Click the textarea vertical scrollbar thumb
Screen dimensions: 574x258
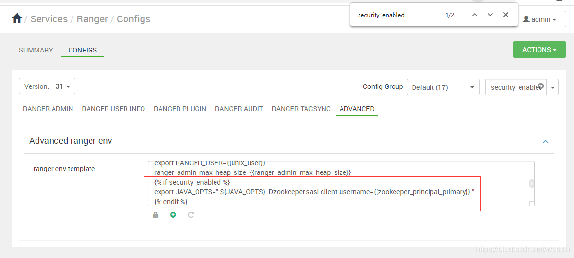pos(532,184)
